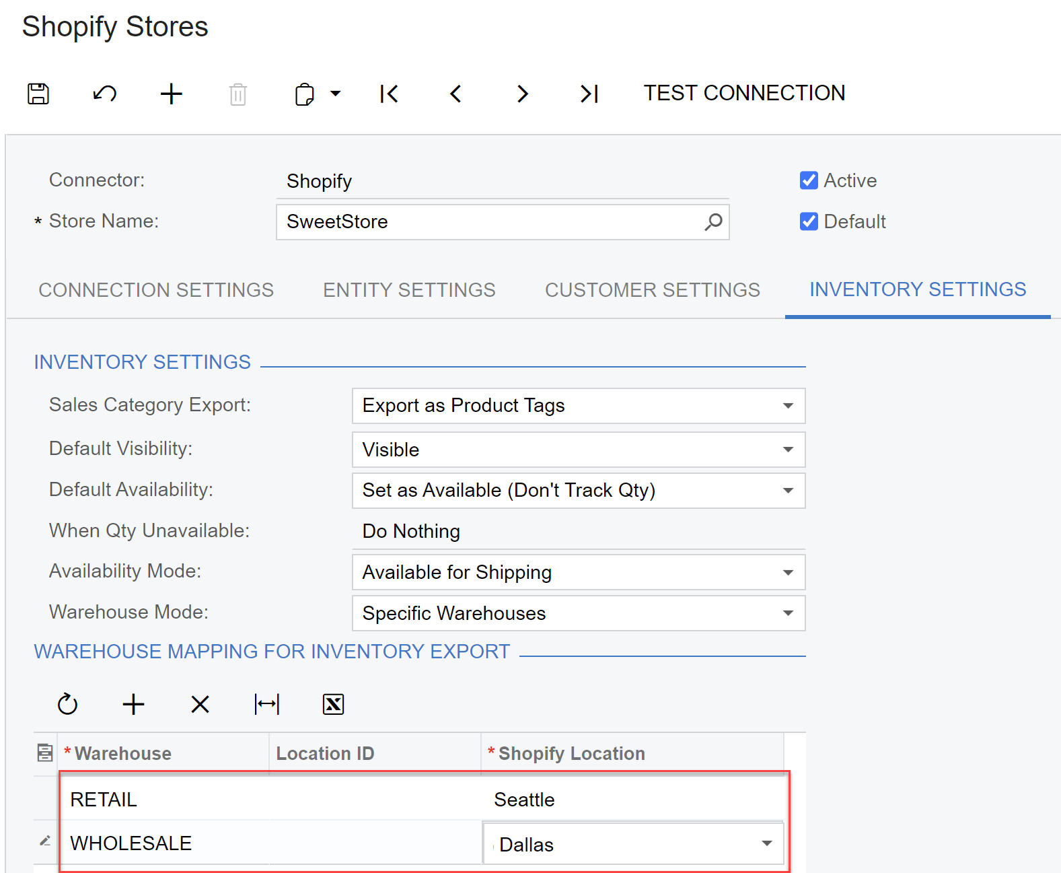Select the RETAIL warehouse cell
This screenshot has width=1061, height=873.
[x=165, y=800]
